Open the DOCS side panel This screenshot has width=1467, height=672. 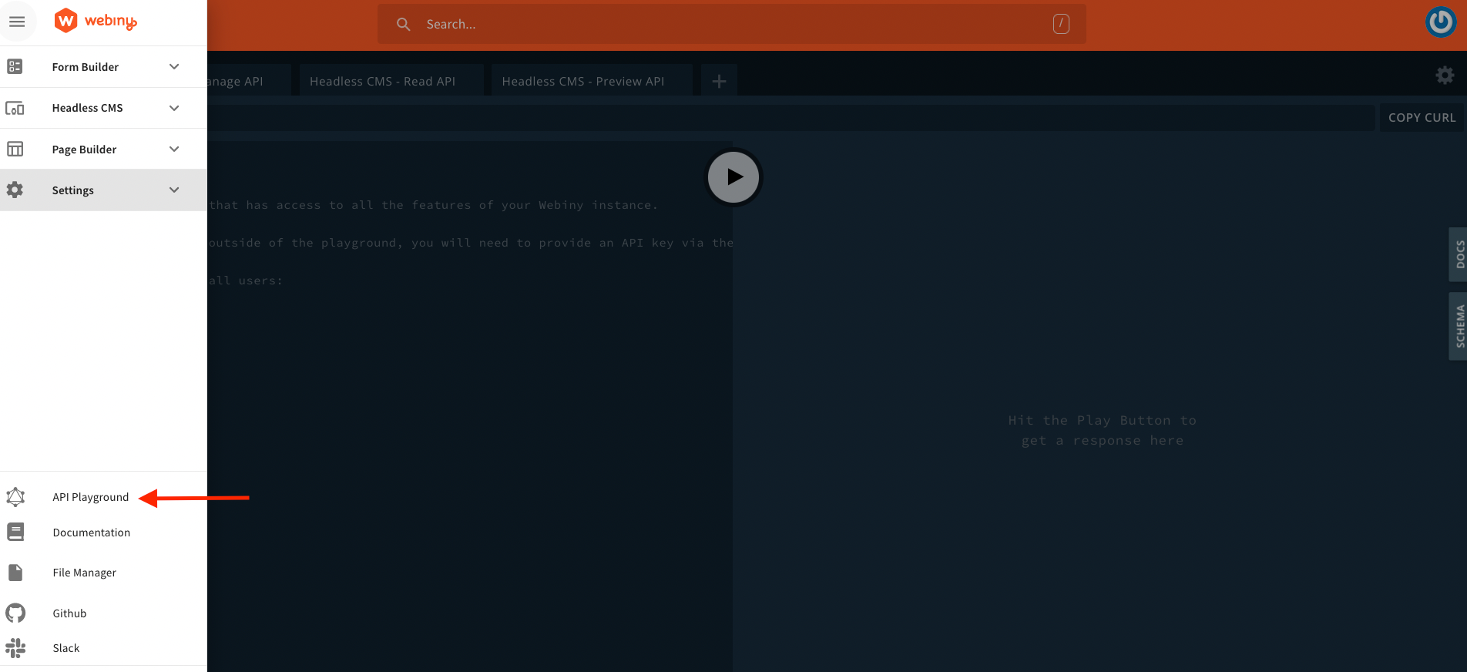pyautogui.click(x=1459, y=254)
